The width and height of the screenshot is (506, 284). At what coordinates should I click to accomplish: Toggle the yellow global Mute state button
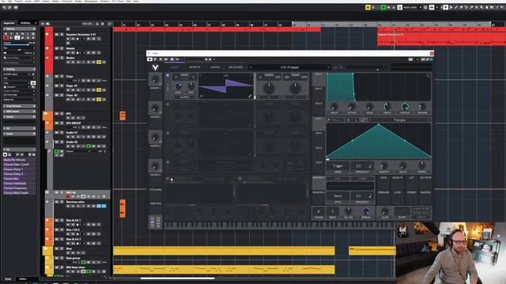pos(368,7)
